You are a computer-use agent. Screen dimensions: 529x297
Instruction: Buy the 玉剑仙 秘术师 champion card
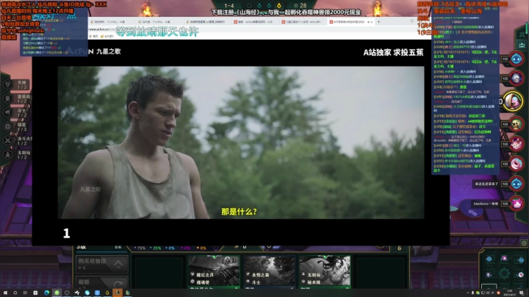click(x=325, y=272)
